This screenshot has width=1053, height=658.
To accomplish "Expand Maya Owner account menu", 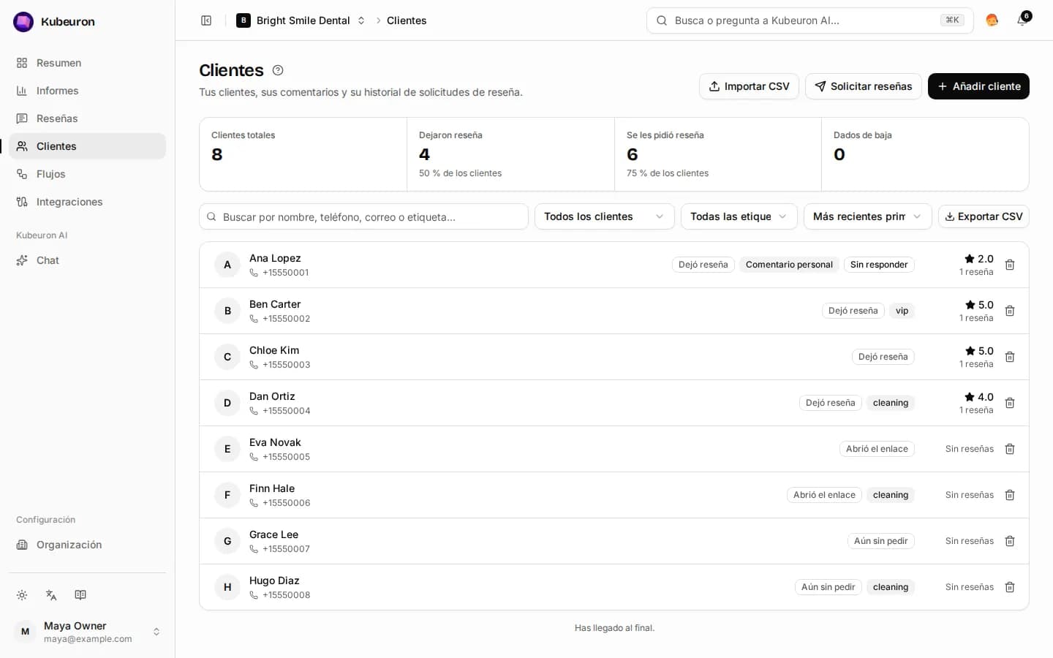I will click(87, 632).
